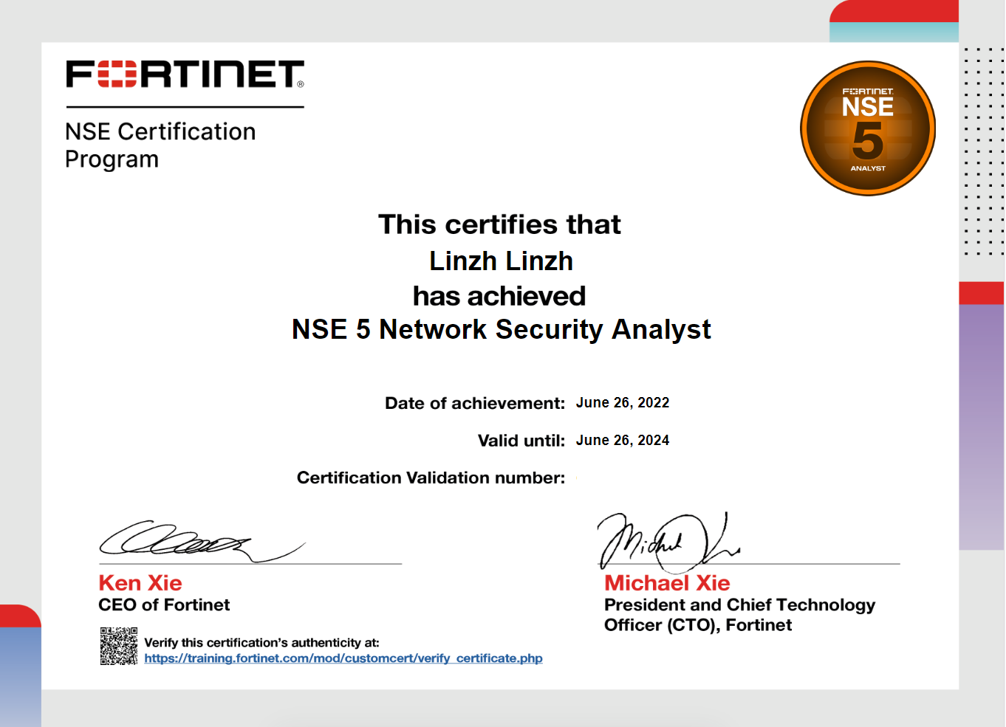
Task: Click the NSE 5 Analyst badge
Action: point(868,128)
